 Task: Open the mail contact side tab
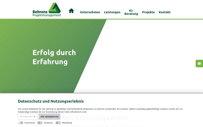click(199, 63)
